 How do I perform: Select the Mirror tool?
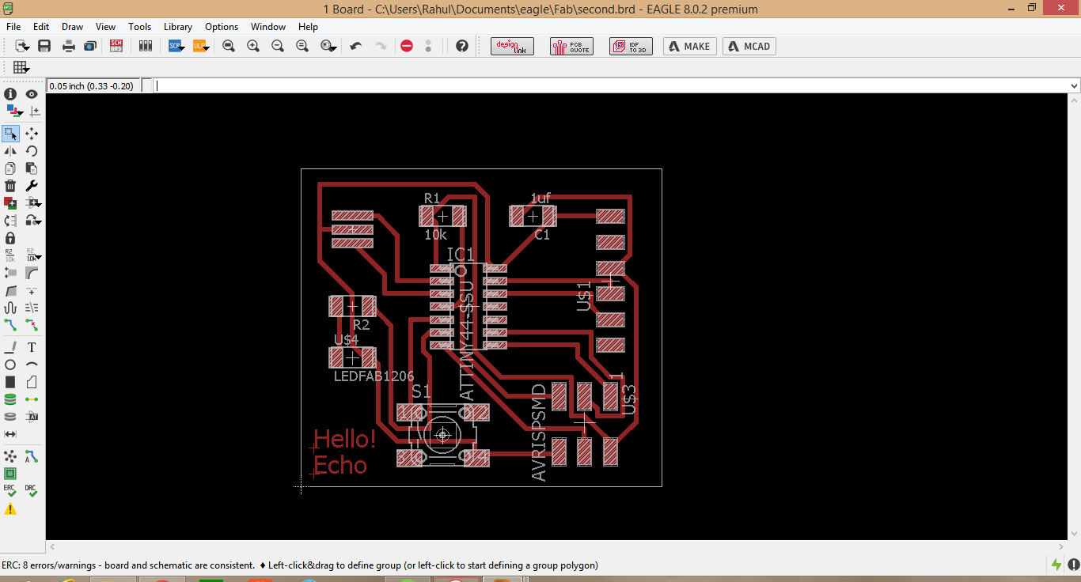click(x=10, y=151)
